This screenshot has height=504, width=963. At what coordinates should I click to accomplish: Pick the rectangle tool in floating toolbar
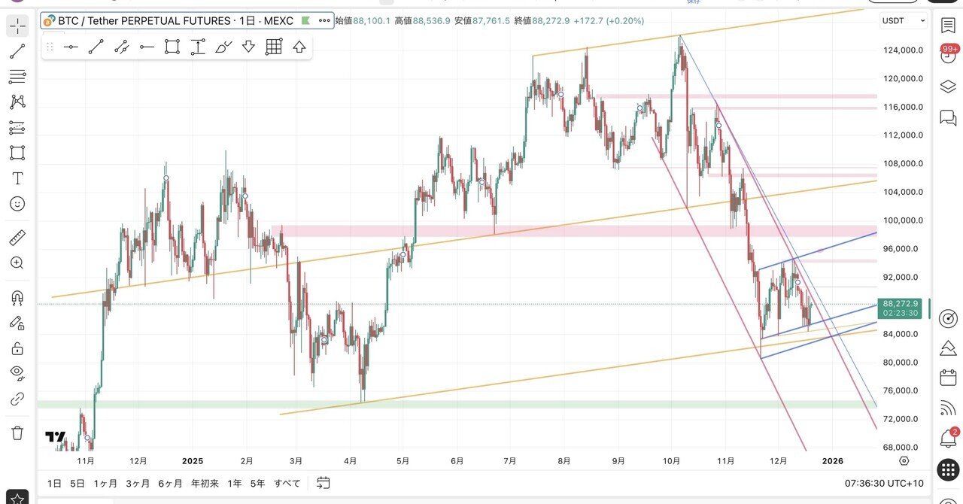[x=172, y=47]
